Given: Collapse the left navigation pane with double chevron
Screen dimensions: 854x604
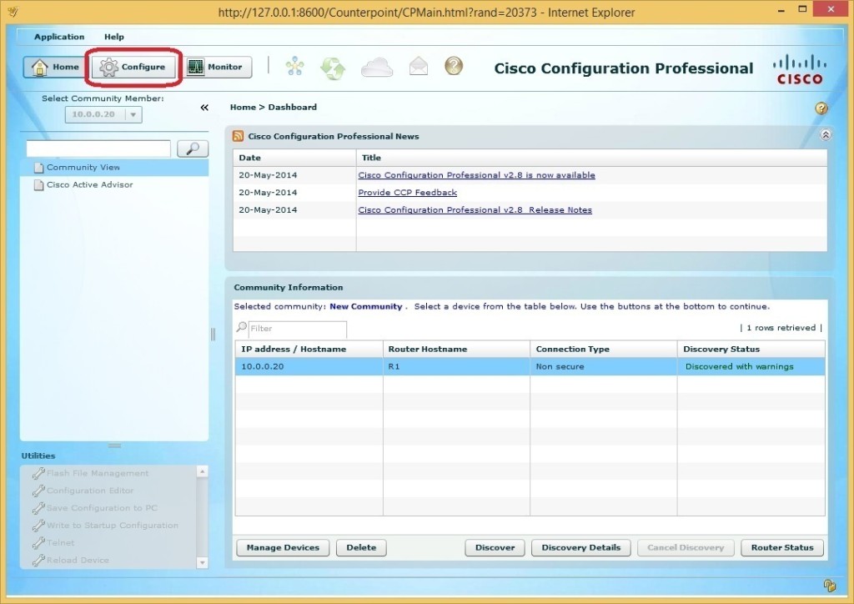Looking at the screenshot, I should pyautogui.click(x=204, y=107).
